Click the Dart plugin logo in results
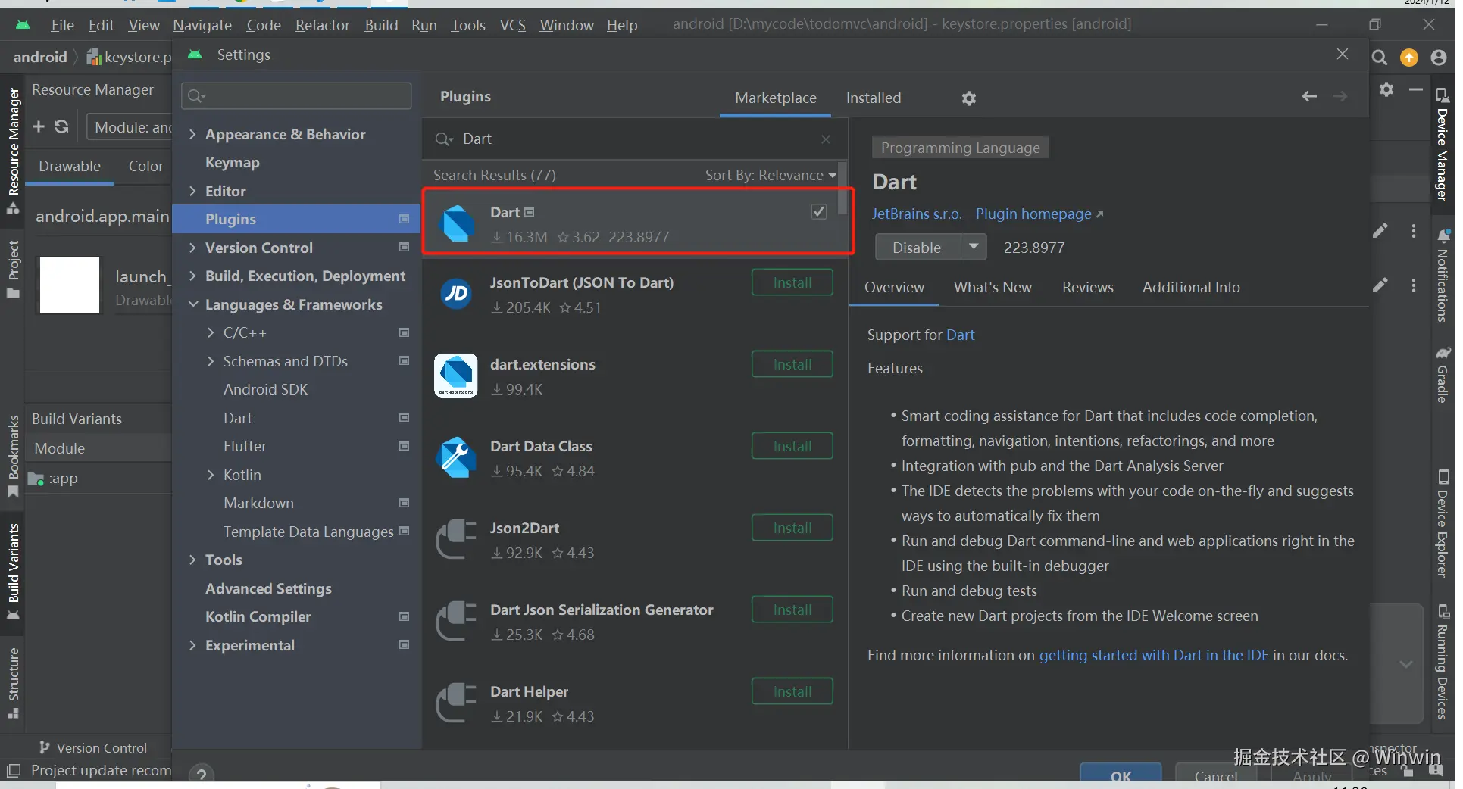Viewport: 1463px width, 789px height. pos(457,224)
